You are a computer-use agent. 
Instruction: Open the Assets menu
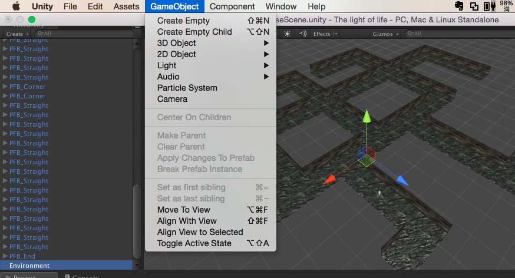coord(127,6)
